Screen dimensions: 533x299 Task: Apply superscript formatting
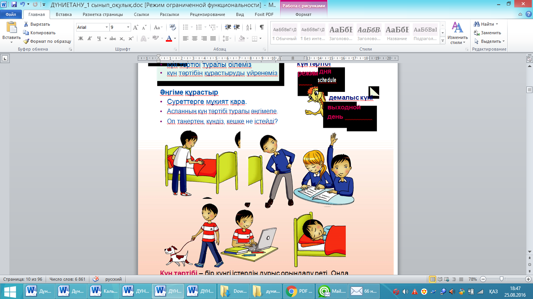tap(131, 39)
